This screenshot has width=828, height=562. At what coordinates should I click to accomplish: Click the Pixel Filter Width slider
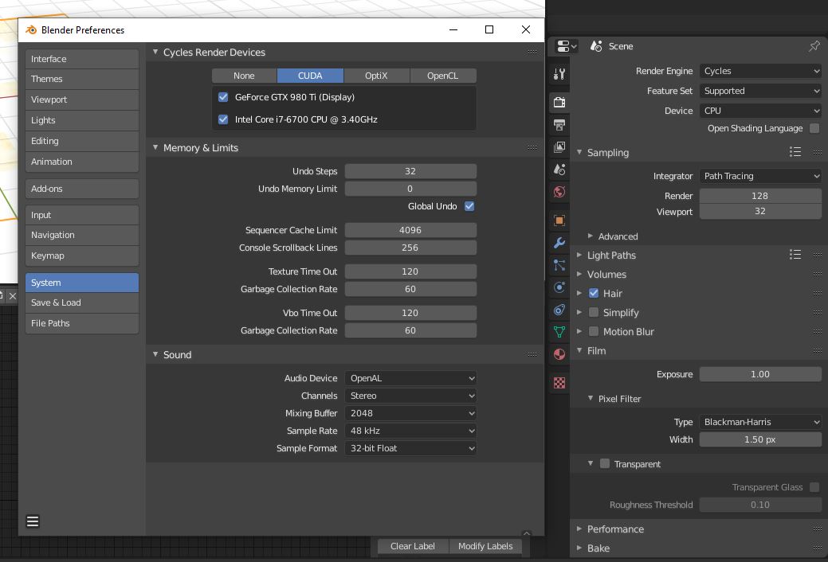tap(760, 439)
